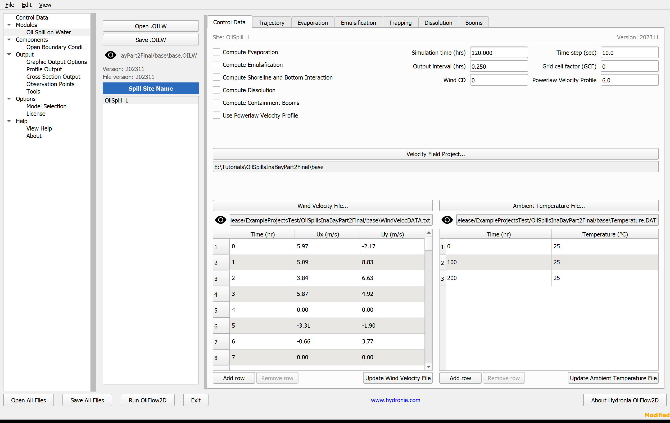Click the Simulation time (hrs) field
The width and height of the screenshot is (670, 423).
tap(499, 53)
